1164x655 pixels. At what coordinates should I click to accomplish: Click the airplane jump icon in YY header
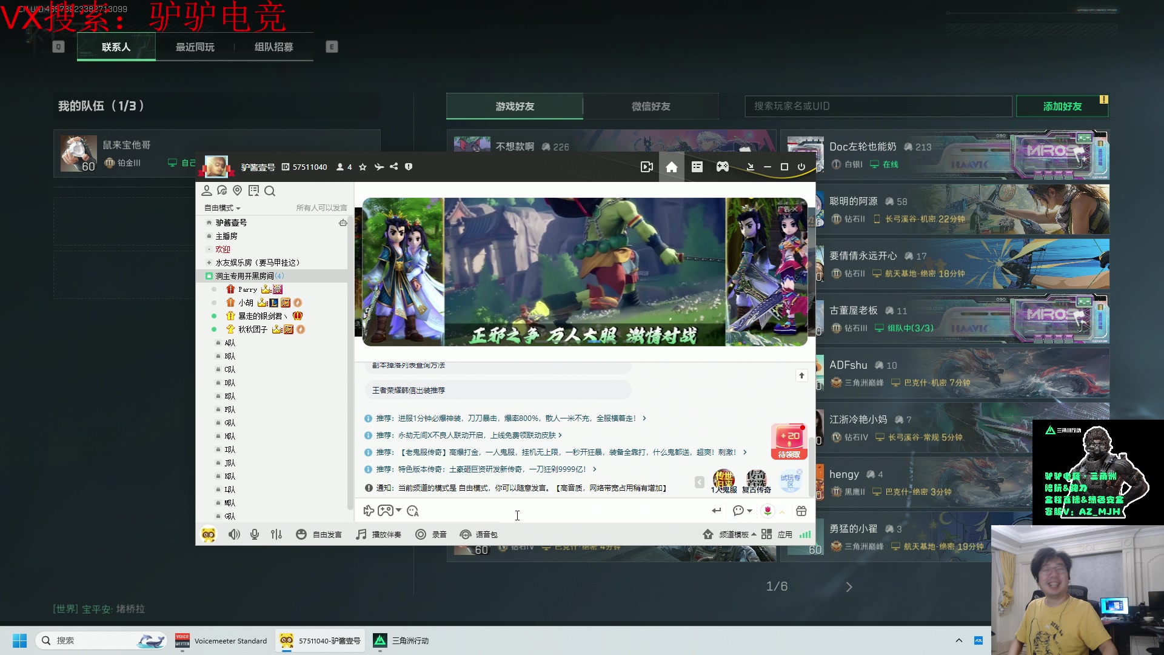pos(379,167)
